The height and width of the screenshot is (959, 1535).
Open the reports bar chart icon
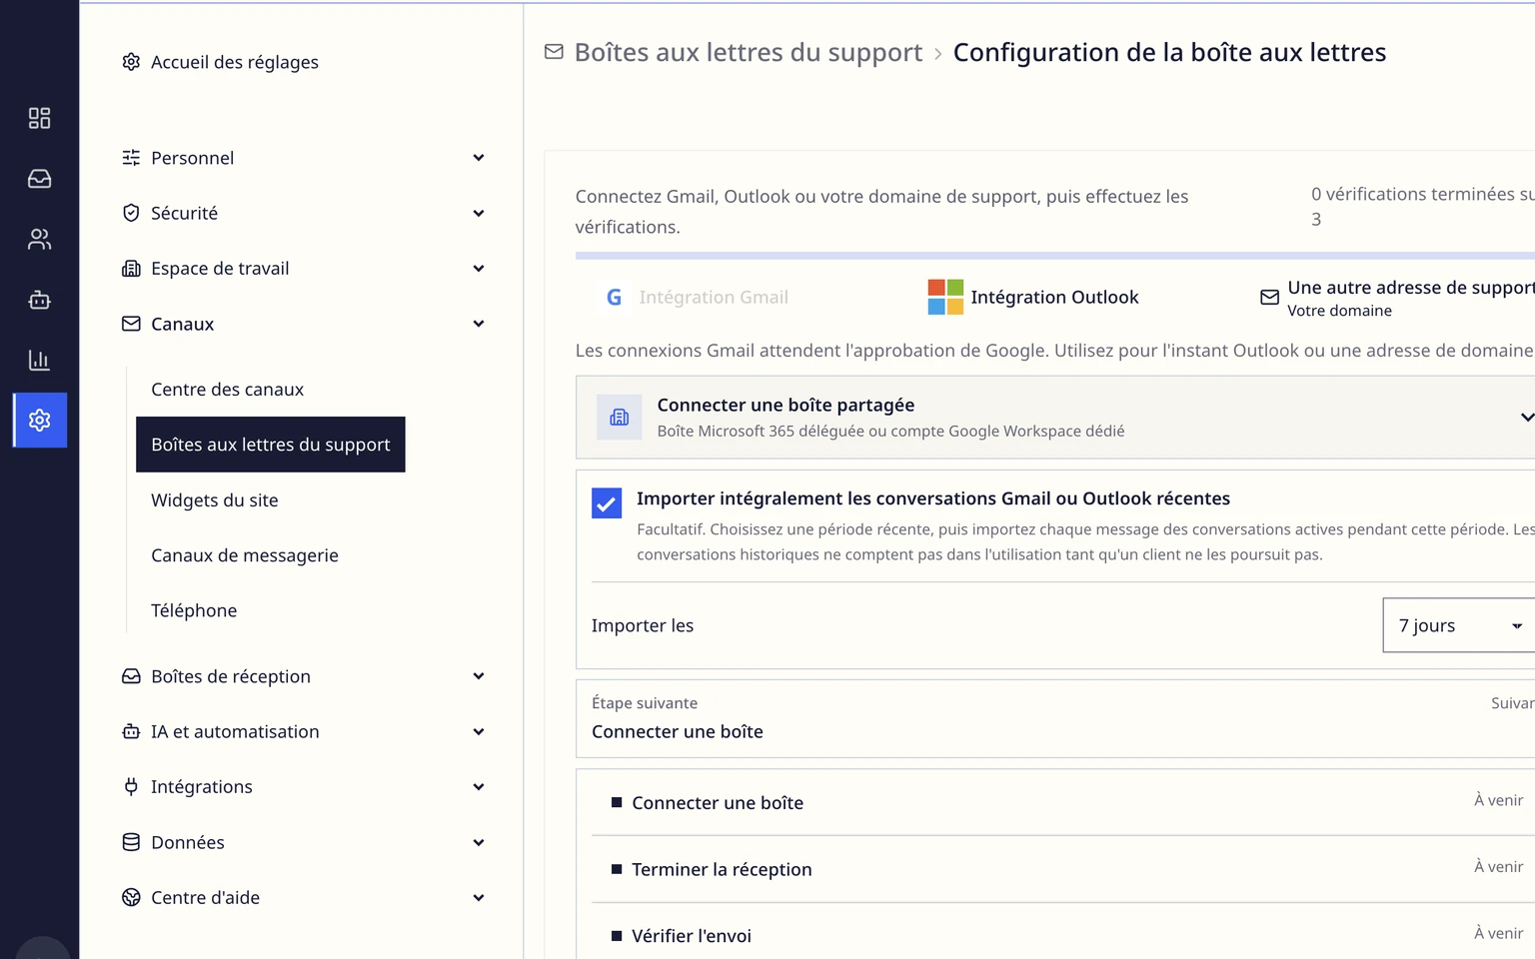click(39, 360)
